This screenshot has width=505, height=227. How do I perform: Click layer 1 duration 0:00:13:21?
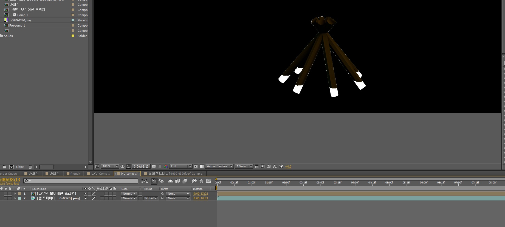point(201,194)
